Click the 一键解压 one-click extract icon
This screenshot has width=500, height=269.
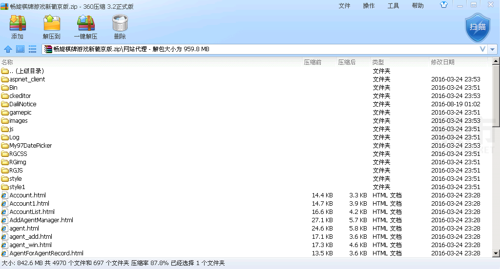(x=86, y=27)
